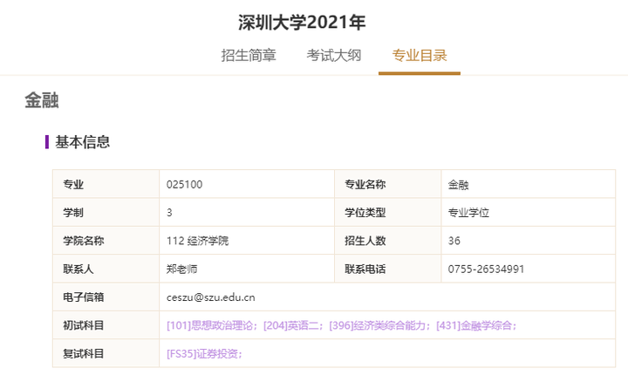
Task: Open the [396]经济类综合能力 subject link
Action: pyautogui.click(x=378, y=325)
